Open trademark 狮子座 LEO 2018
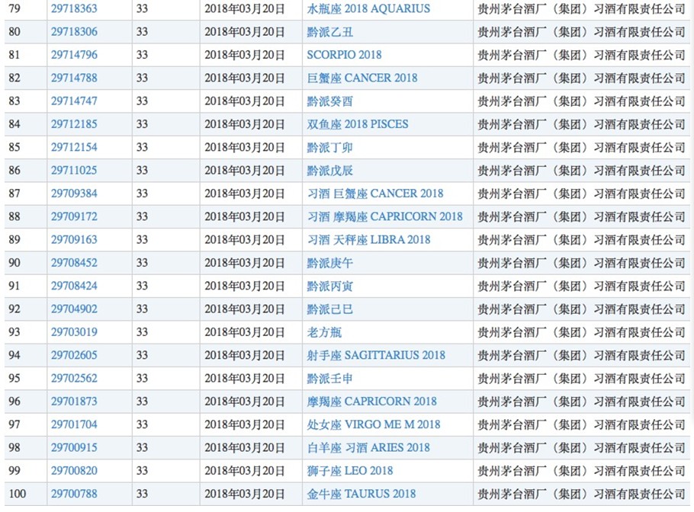This screenshot has width=694, height=512. click(349, 470)
